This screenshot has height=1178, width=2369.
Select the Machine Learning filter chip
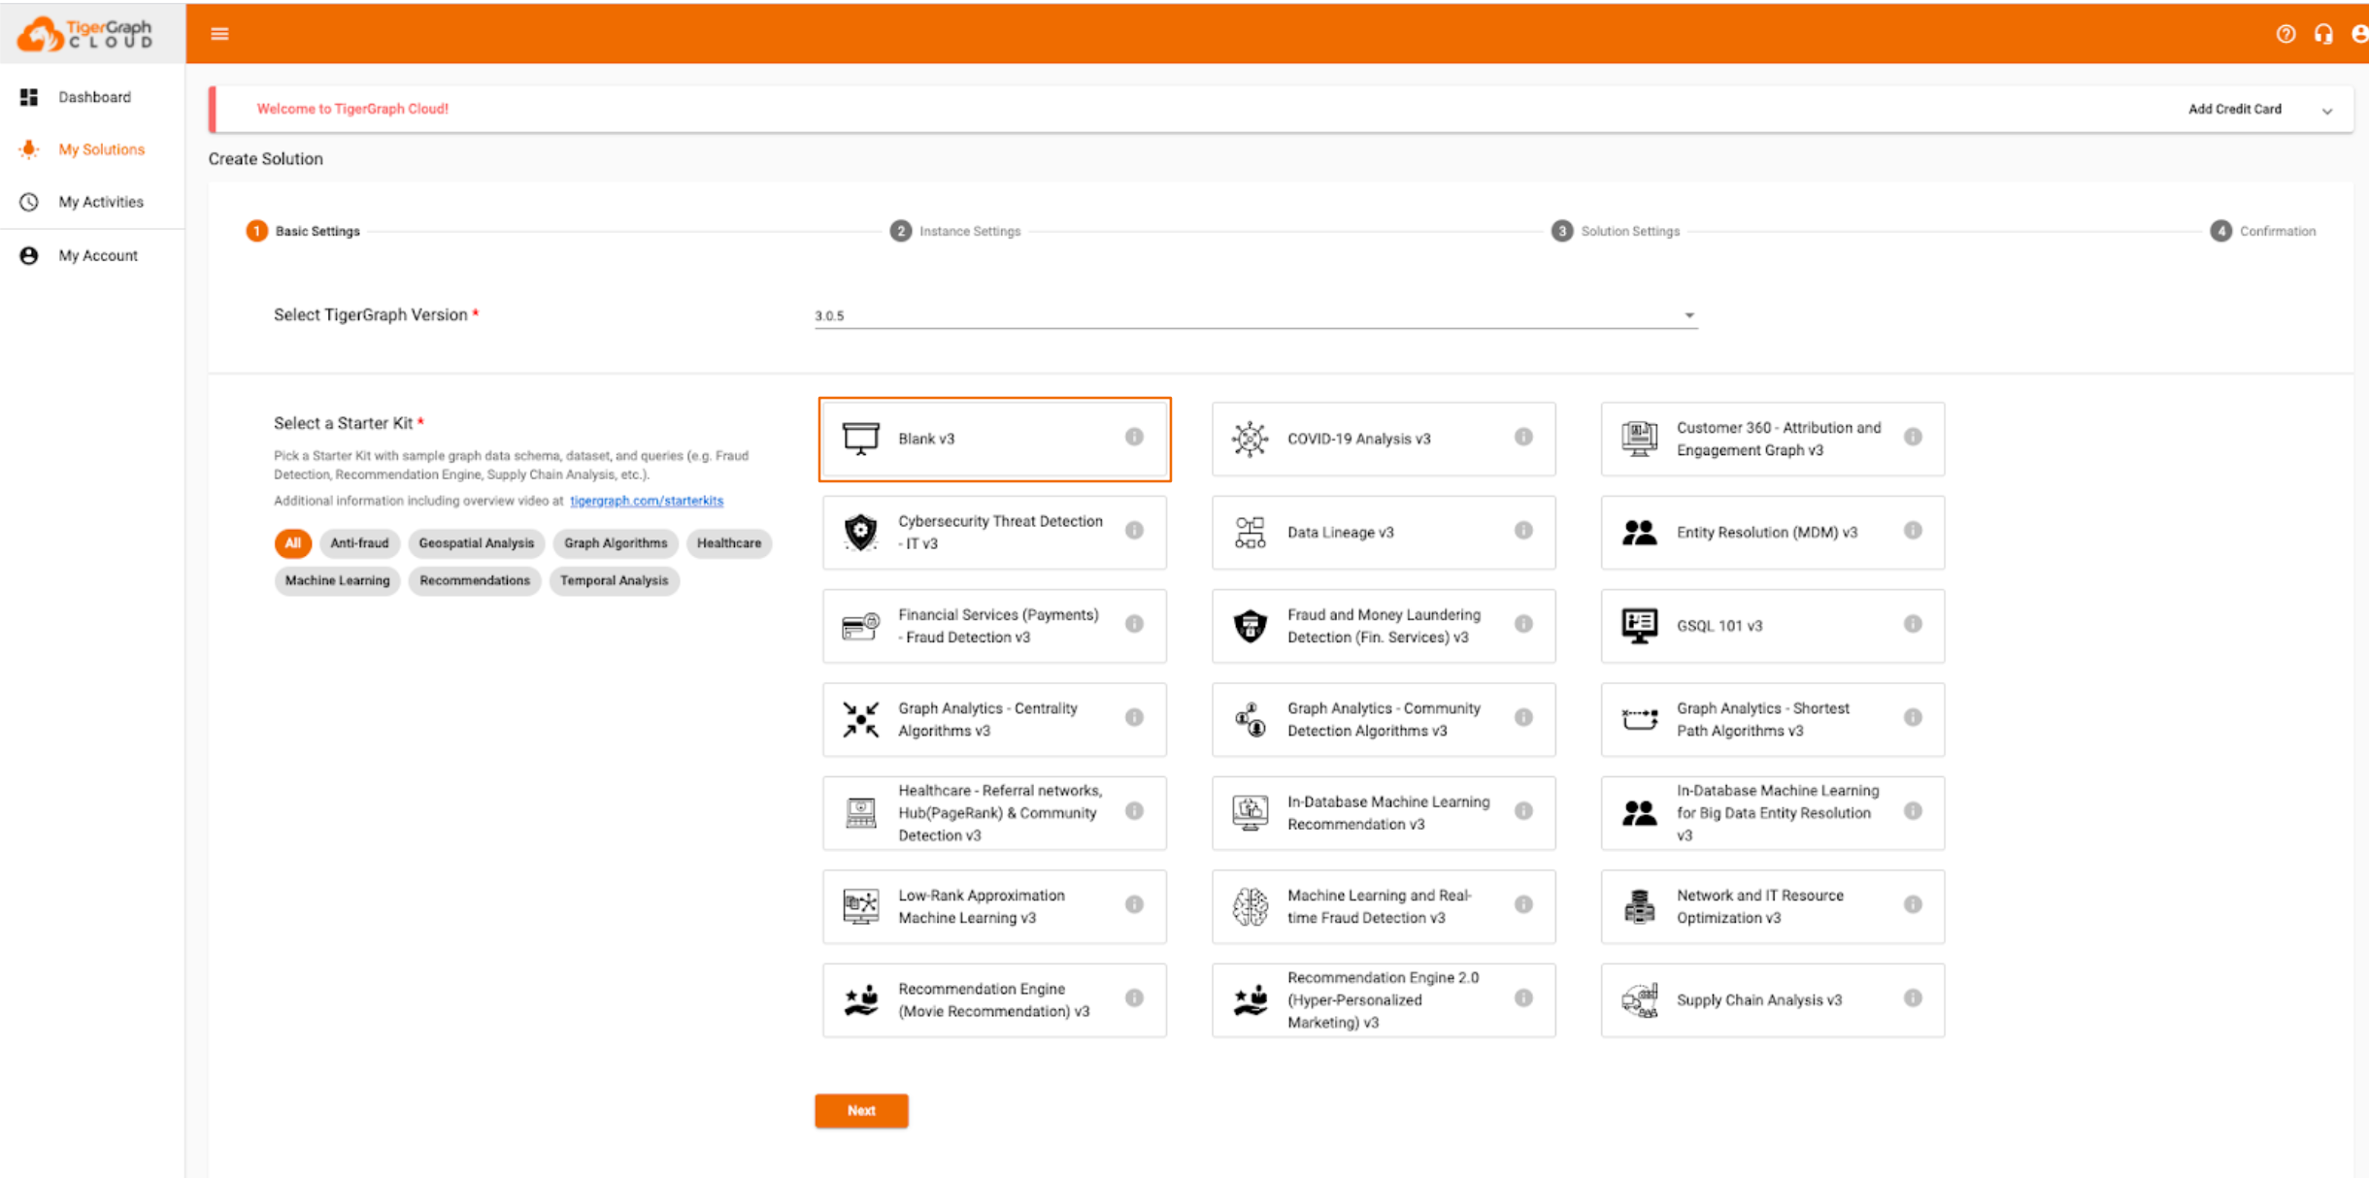pos(337,580)
